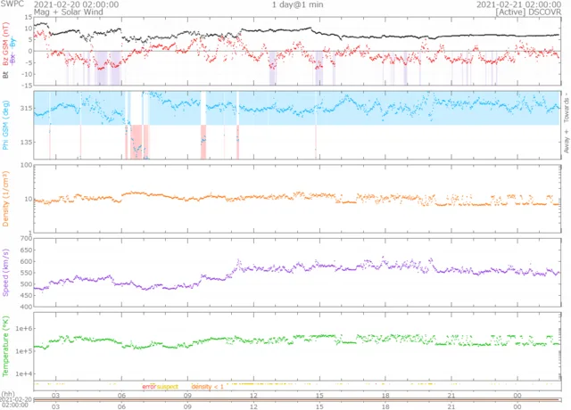
Task: Select the orange "Density (1/cm³)" axis label
Action: point(5,197)
